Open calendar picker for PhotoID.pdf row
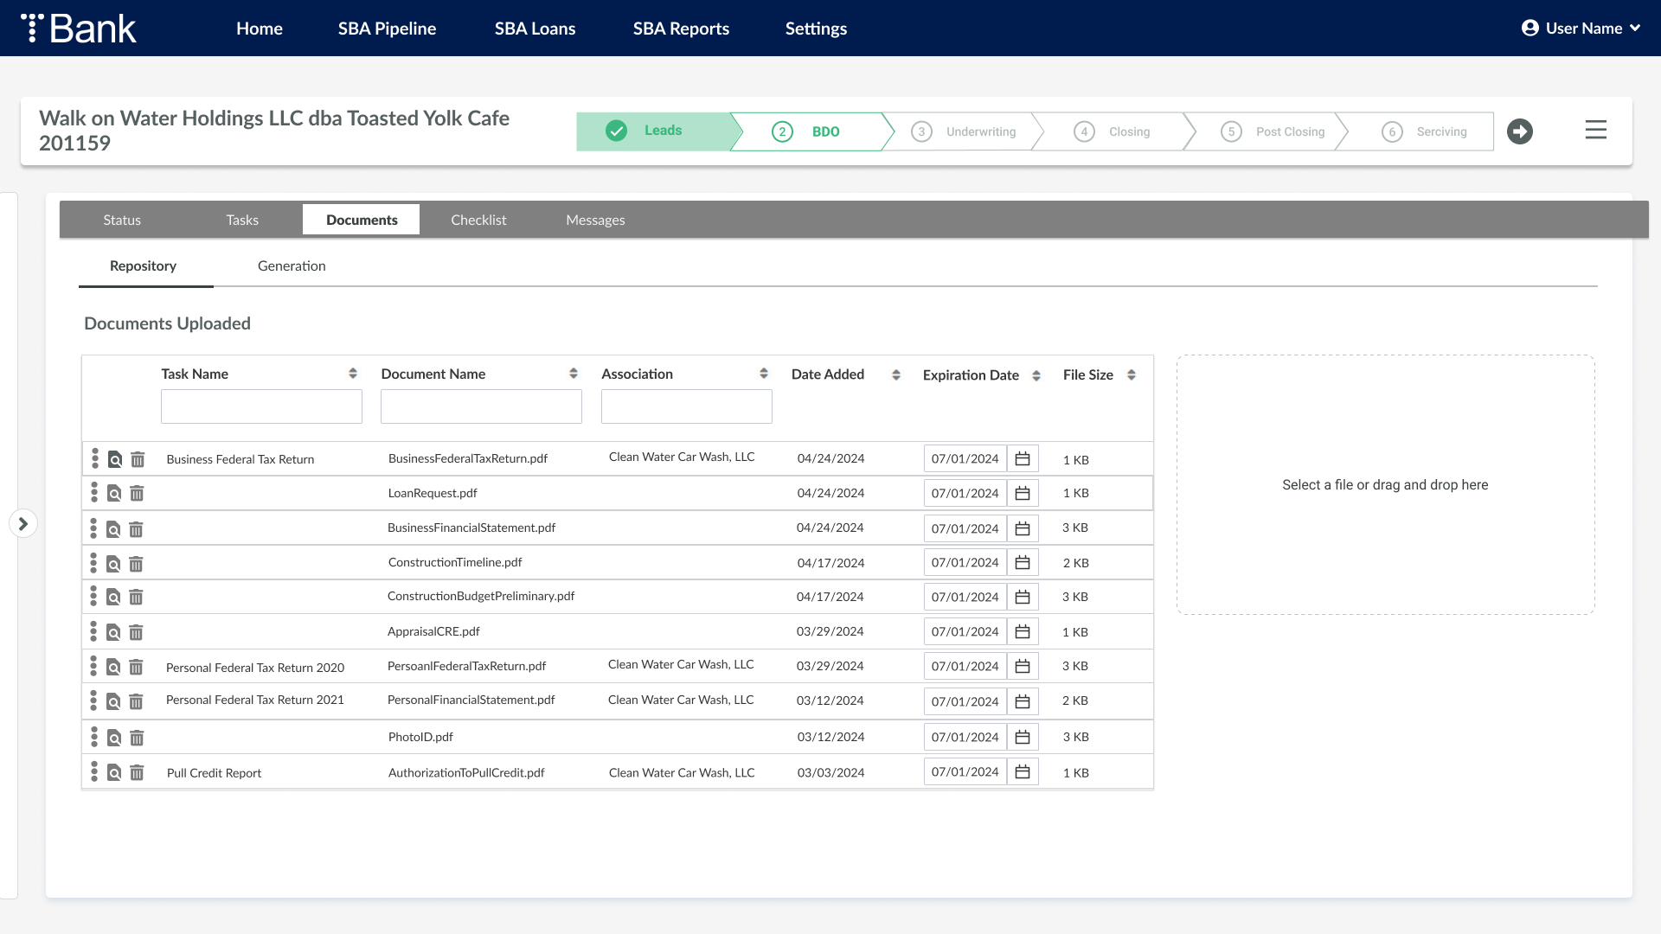The height and width of the screenshot is (934, 1661). click(x=1023, y=737)
